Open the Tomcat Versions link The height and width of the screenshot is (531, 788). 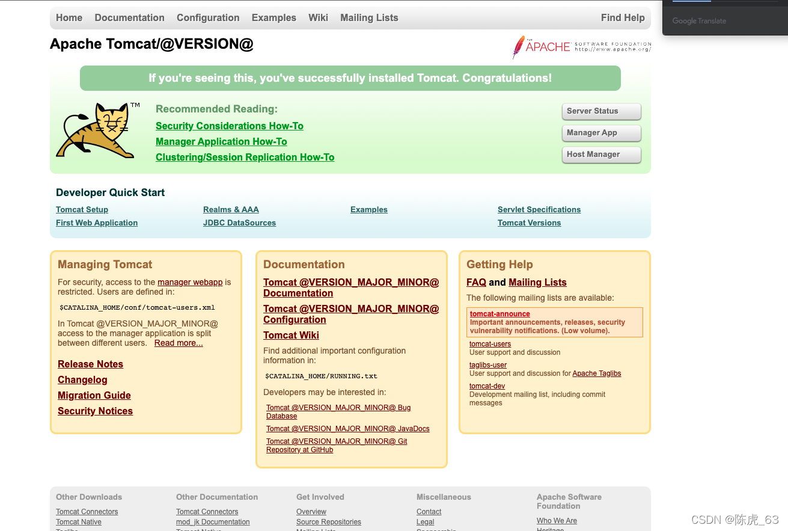tap(529, 223)
